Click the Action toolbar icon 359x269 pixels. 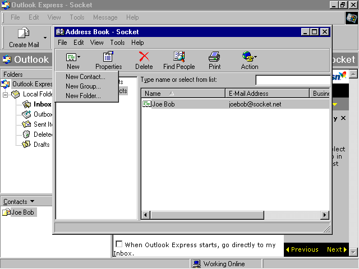(247, 57)
